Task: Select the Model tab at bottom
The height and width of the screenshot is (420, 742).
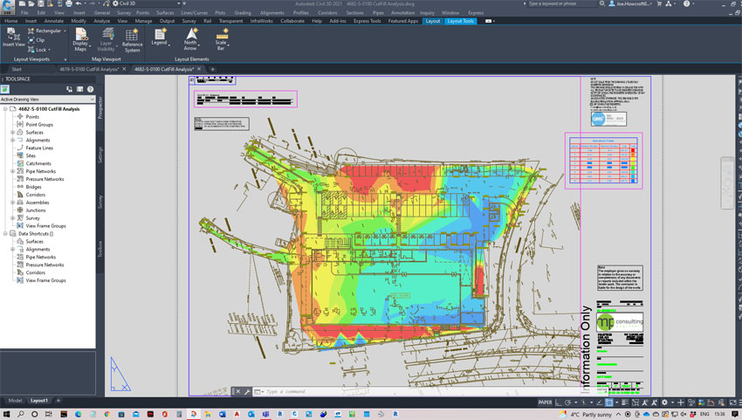Action: 15,400
